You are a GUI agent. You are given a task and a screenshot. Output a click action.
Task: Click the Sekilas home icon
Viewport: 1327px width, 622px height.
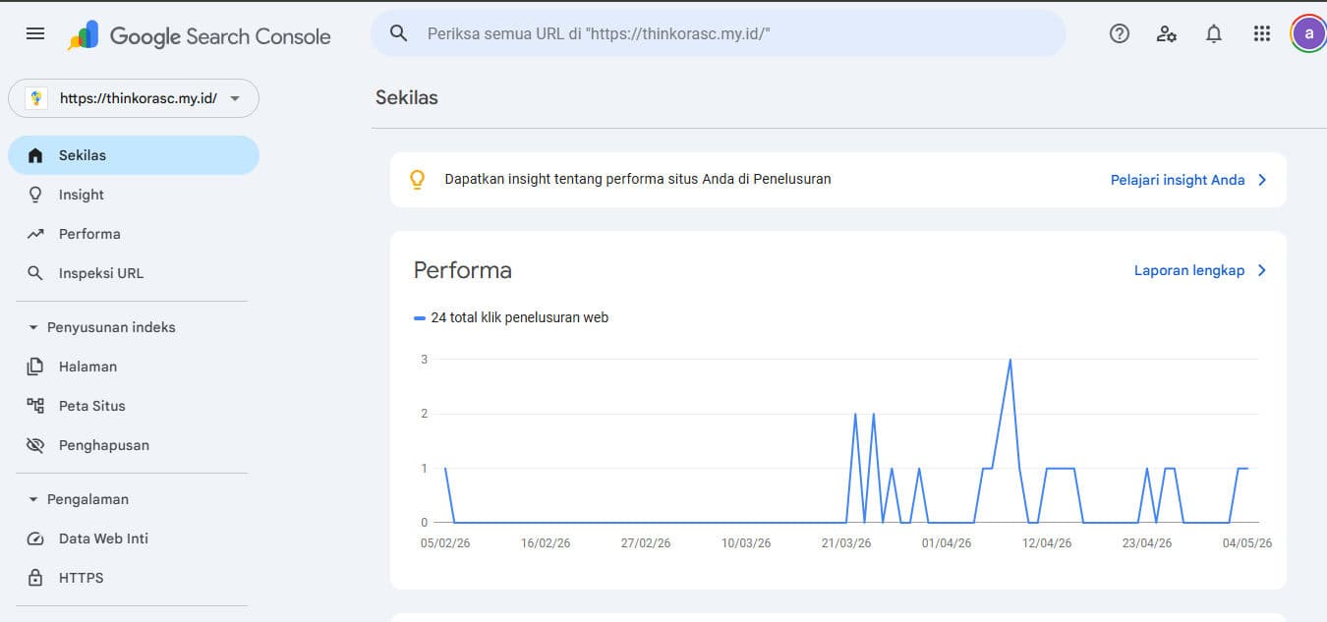coord(35,155)
